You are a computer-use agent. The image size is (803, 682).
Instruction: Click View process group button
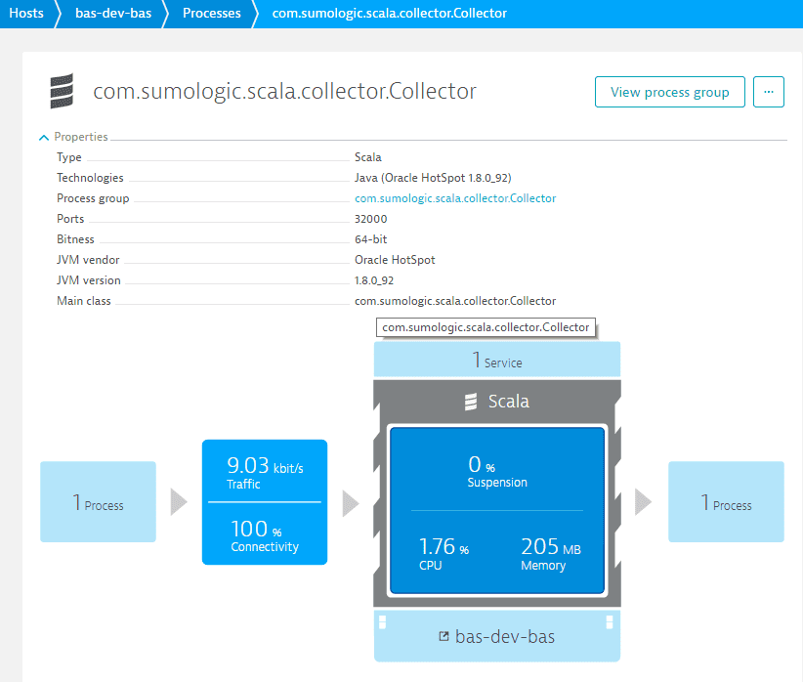point(669,92)
